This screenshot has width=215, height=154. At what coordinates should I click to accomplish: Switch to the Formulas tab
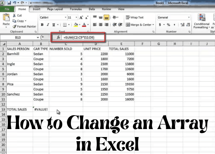[x=76, y=9]
